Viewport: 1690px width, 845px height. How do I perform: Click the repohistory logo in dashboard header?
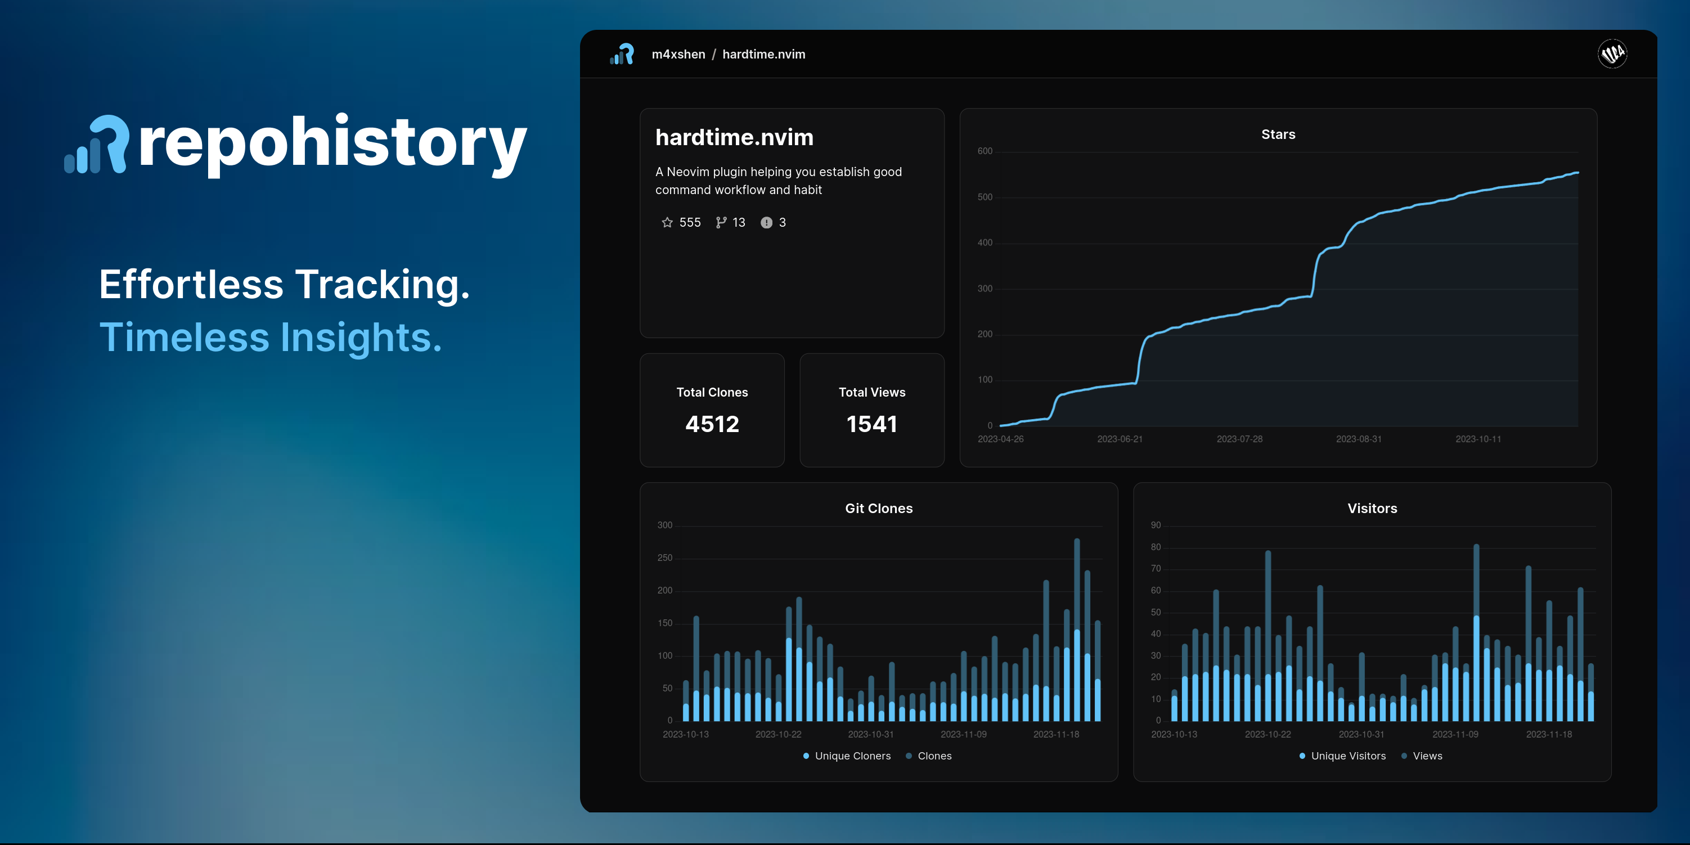point(622,54)
